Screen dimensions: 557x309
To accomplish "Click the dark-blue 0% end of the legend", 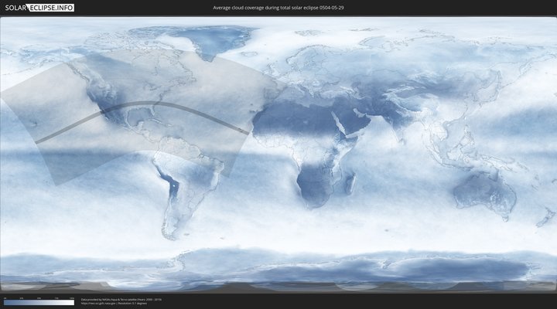I will tap(5, 303).
